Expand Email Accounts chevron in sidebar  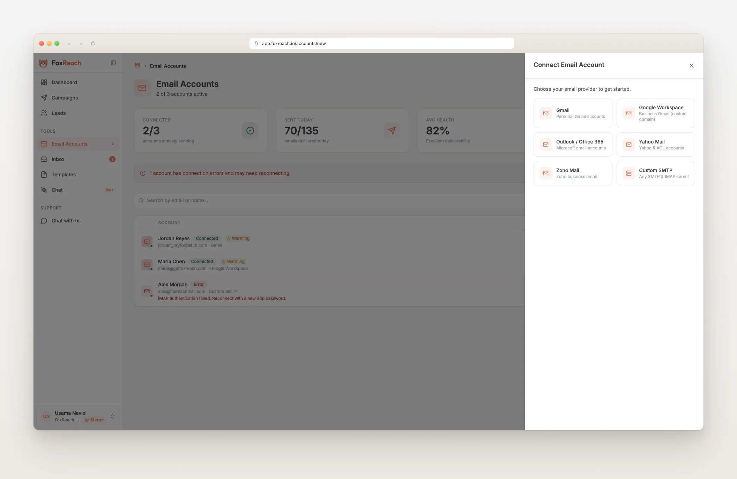112,144
